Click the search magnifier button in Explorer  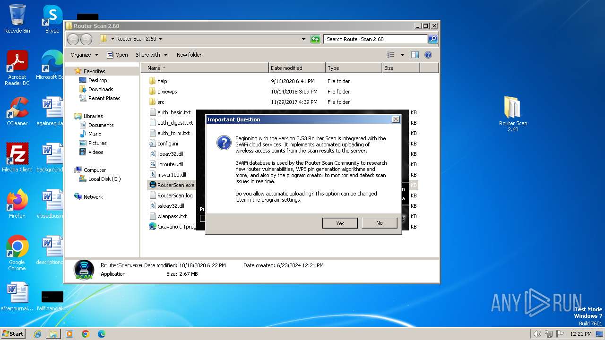click(432, 39)
